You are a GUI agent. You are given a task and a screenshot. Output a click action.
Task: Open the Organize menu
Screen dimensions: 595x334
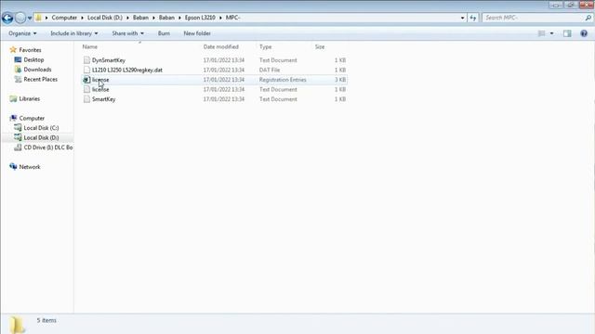pyautogui.click(x=22, y=33)
